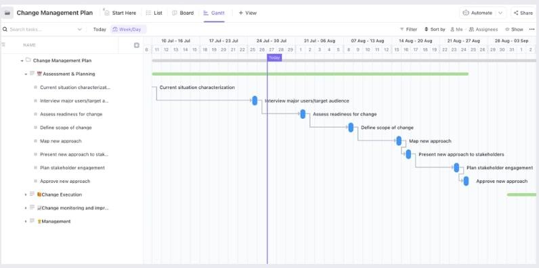Click the 24 Jul - 30 Jul week header
The image size is (539, 268).
[272, 41]
